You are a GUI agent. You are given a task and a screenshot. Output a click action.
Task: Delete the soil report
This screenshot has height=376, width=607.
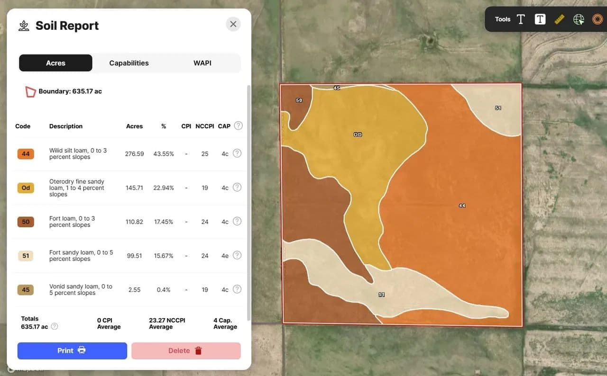click(186, 351)
